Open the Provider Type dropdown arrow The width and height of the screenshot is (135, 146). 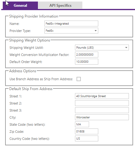[96, 31]
